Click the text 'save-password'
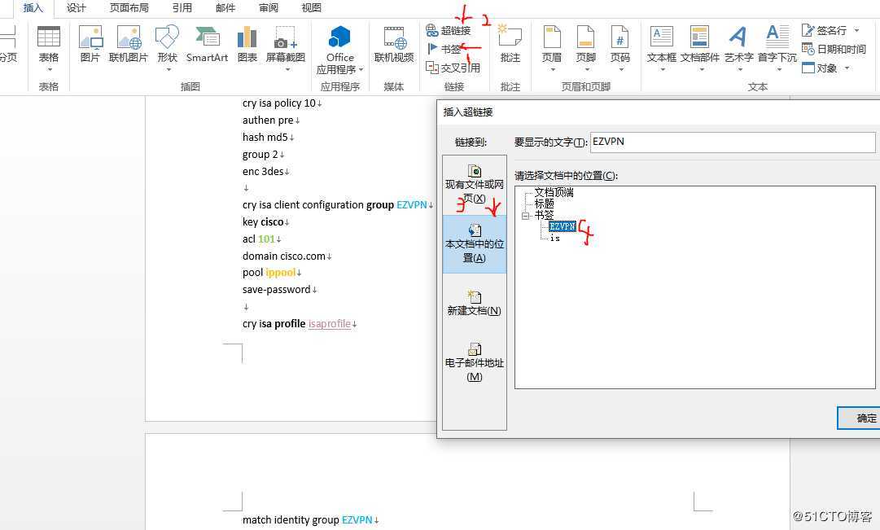Image resolution: width=880 pixels, height=530 pixels. (x=276, y=290)
